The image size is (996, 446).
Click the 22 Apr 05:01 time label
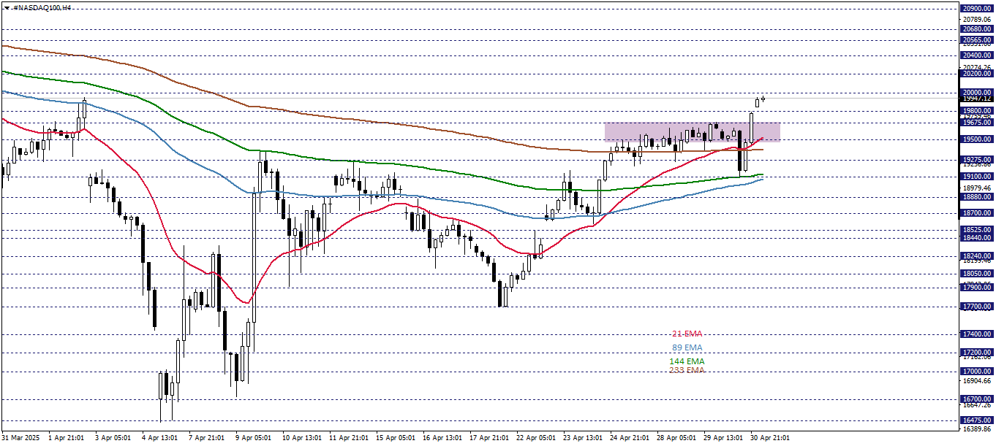pyautogui.click(x=535, y=438)
